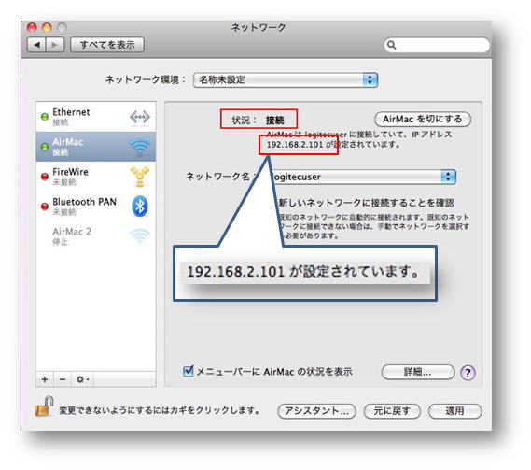Viewport: 531px width, 470px height.
Task: Toggle メニューバーに AirMac の状況を表示 checkbox
Action: click(188, 371)
